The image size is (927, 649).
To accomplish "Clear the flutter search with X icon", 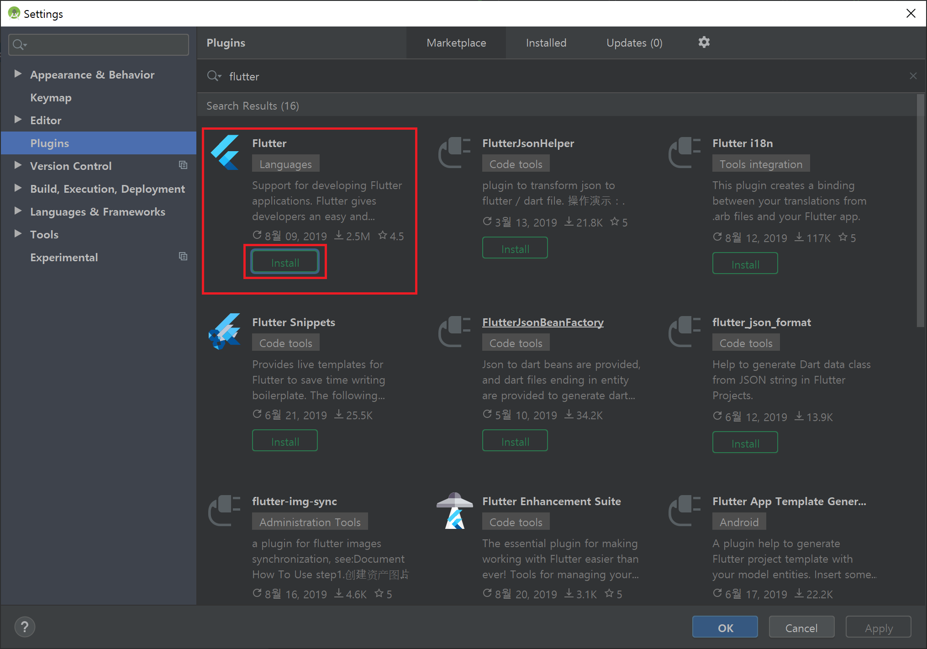I will click(913, 76).
